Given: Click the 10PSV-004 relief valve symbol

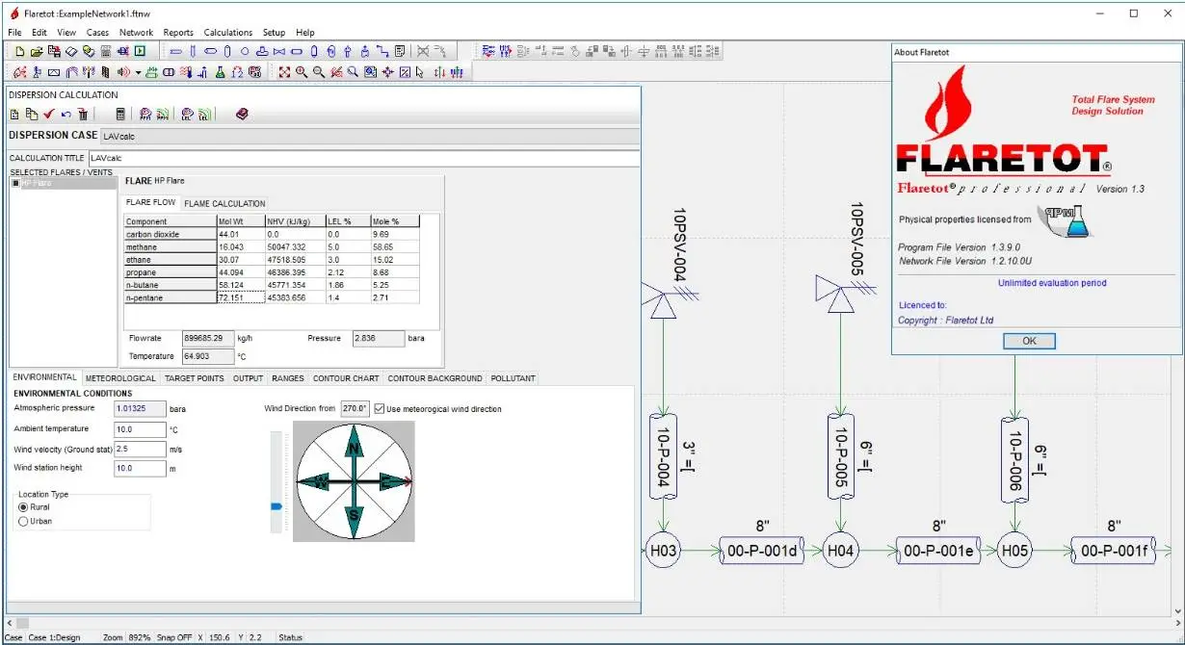Looking at the screenshot, I should [x=661, y=302].
